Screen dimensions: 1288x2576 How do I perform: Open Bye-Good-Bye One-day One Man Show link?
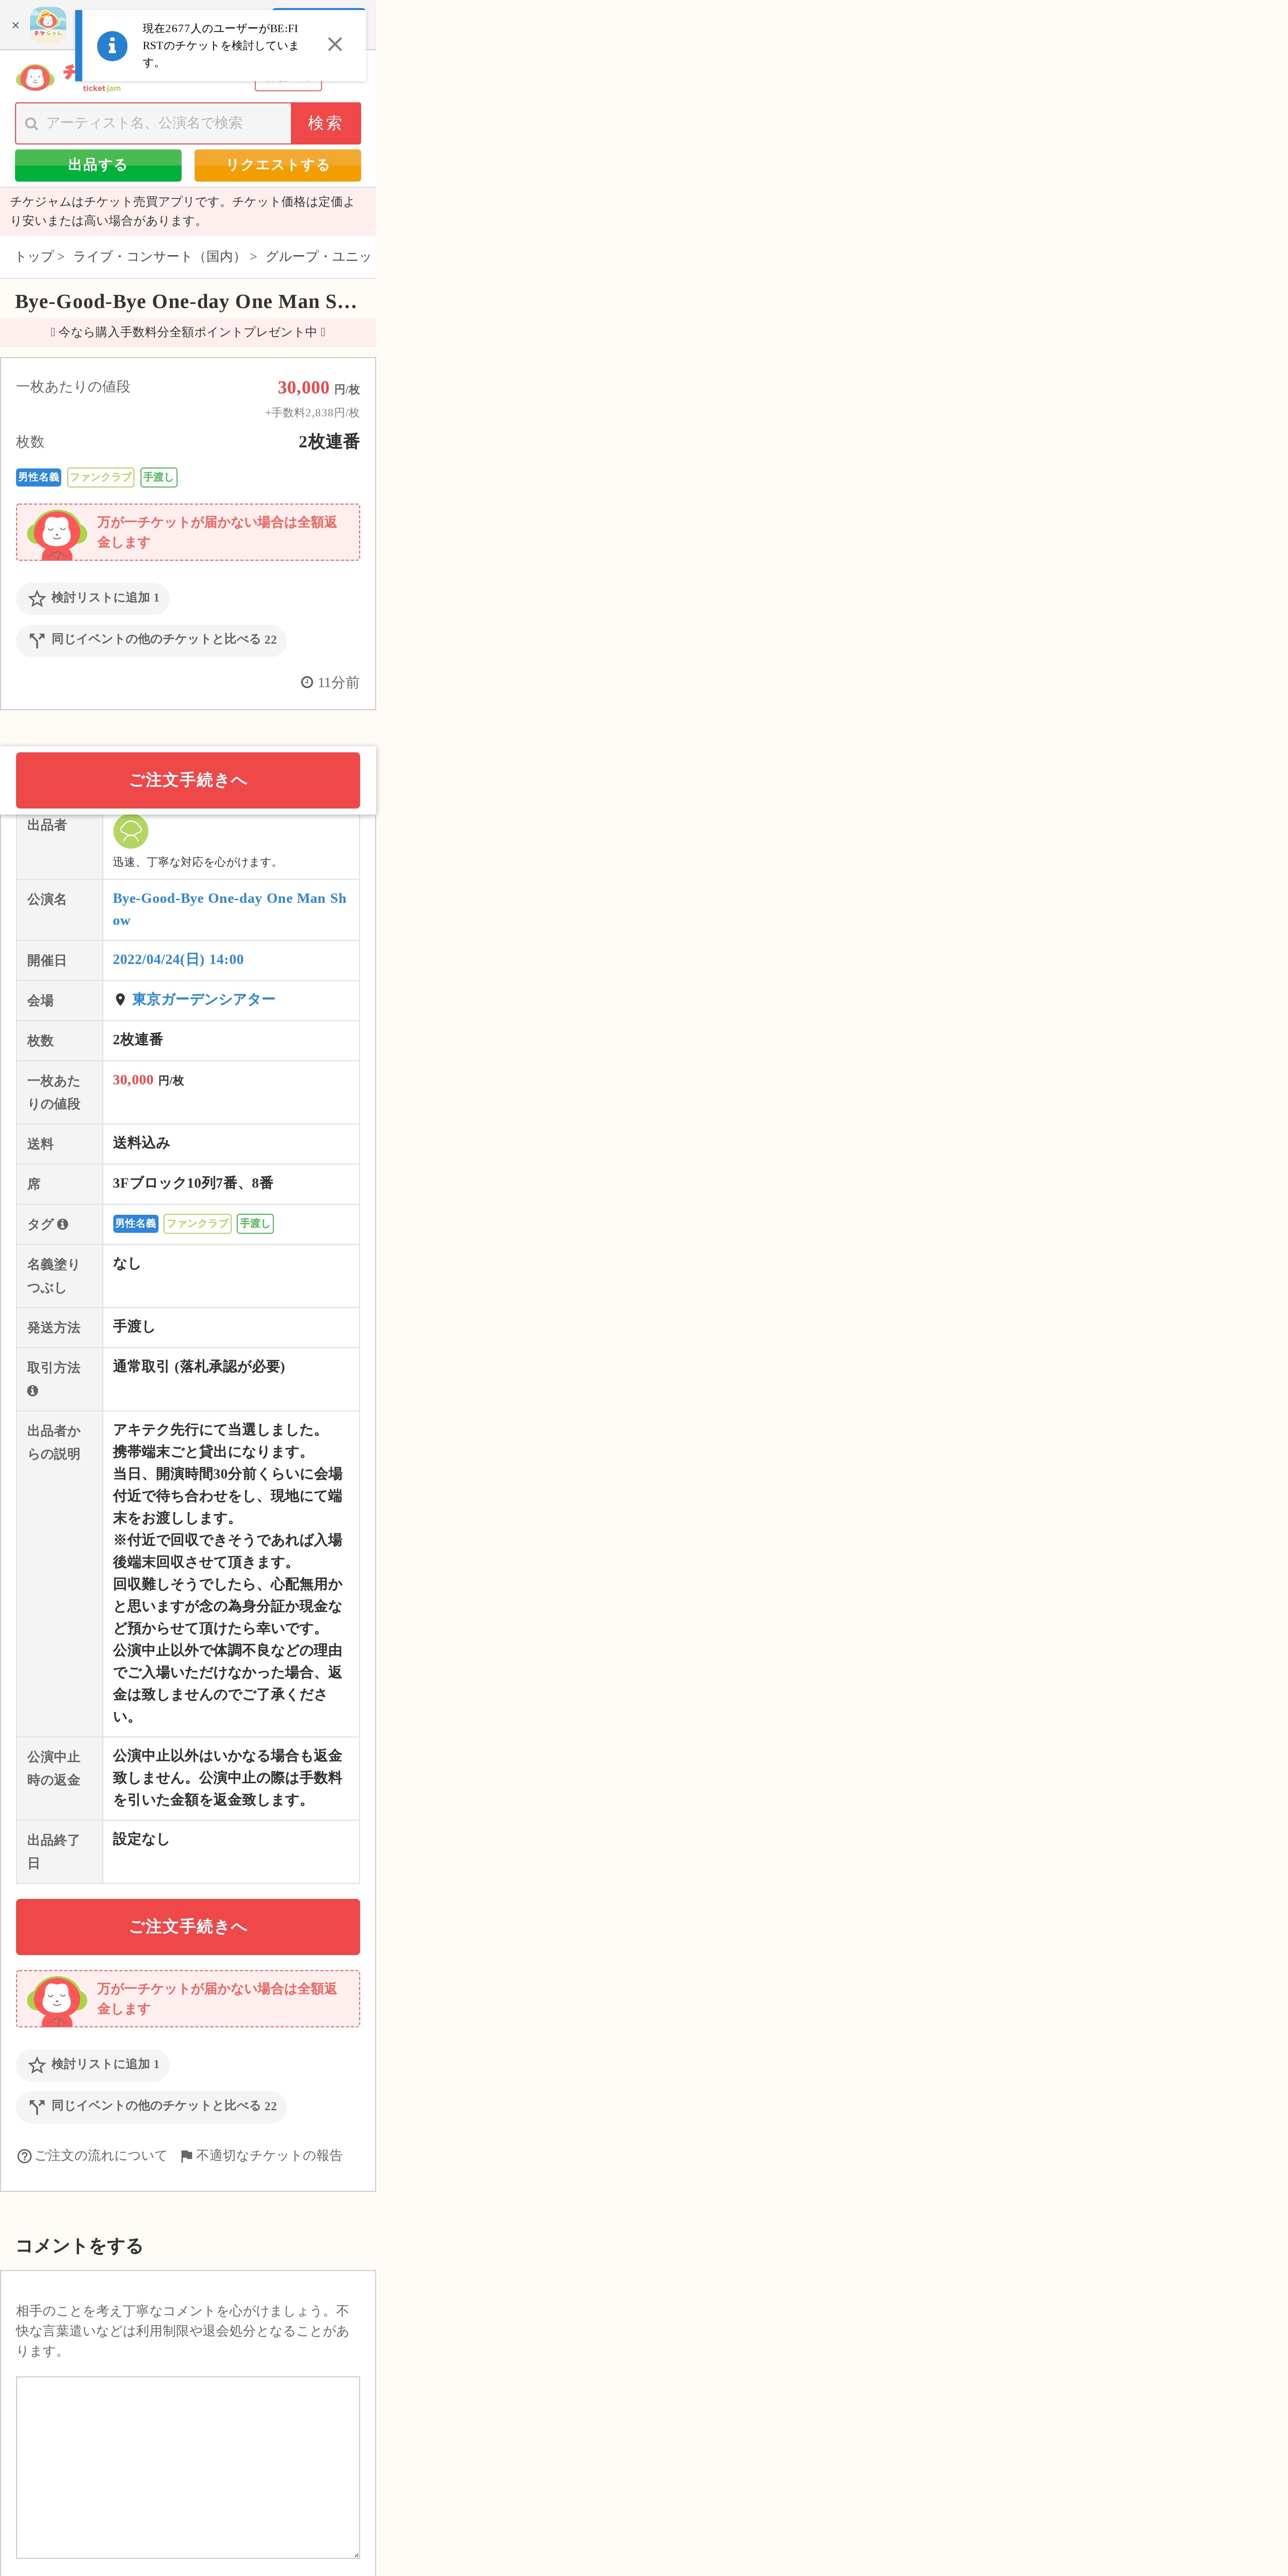pyautogui.click(x=230, y=909)
